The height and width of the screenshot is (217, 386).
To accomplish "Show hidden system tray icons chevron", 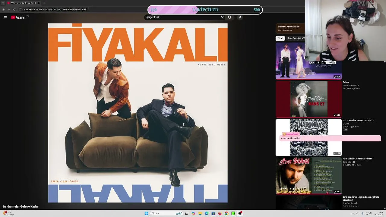I will tap(353, 213).
